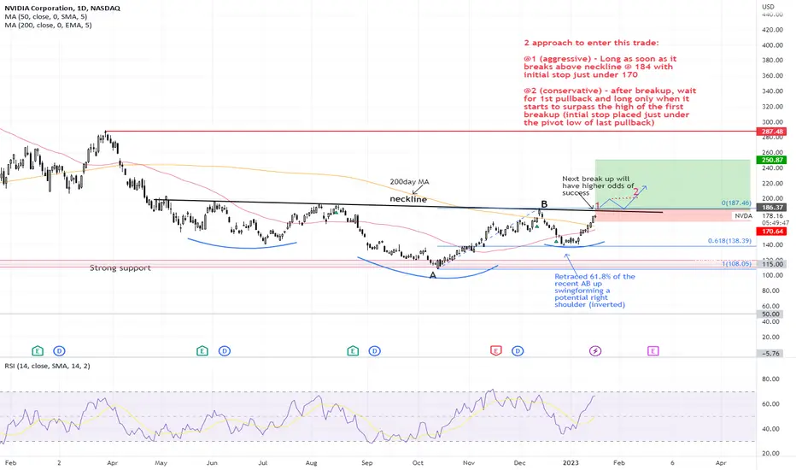The width and height of the screenshot is (796, 470).
Task: Click the green earnings E marker in mid-February 2022
Action: (x=38, y=350)
